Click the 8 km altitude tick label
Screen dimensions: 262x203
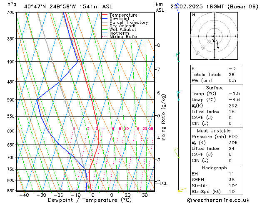point(159,45)
